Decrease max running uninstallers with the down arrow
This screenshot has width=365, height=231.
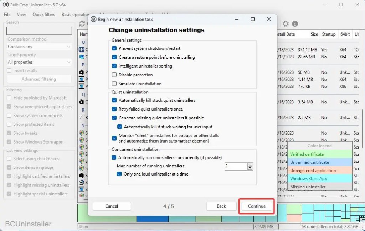250,168
